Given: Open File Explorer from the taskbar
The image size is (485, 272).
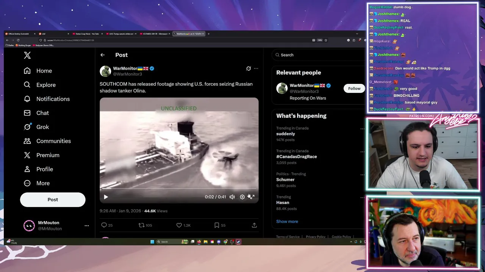Looking at the screenshot, I should pos(205,242).
